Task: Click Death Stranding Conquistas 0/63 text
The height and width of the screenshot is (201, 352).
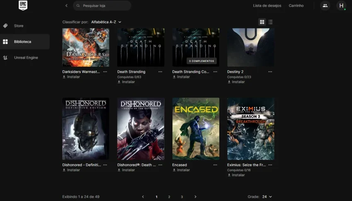Action: 129,77
